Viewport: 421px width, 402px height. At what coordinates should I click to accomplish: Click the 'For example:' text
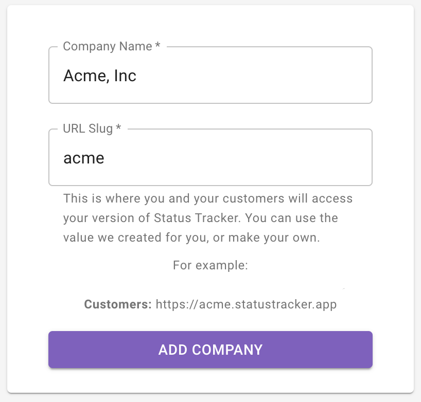pos(210,265)
